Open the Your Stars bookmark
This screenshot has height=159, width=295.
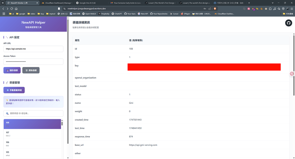(130, 14)
